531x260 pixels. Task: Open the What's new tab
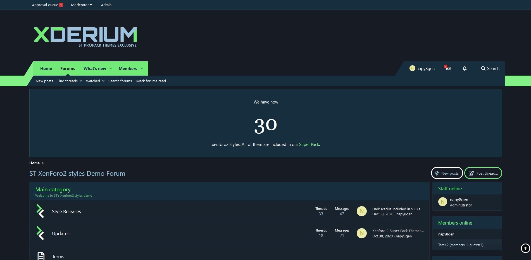coord(95,68)
